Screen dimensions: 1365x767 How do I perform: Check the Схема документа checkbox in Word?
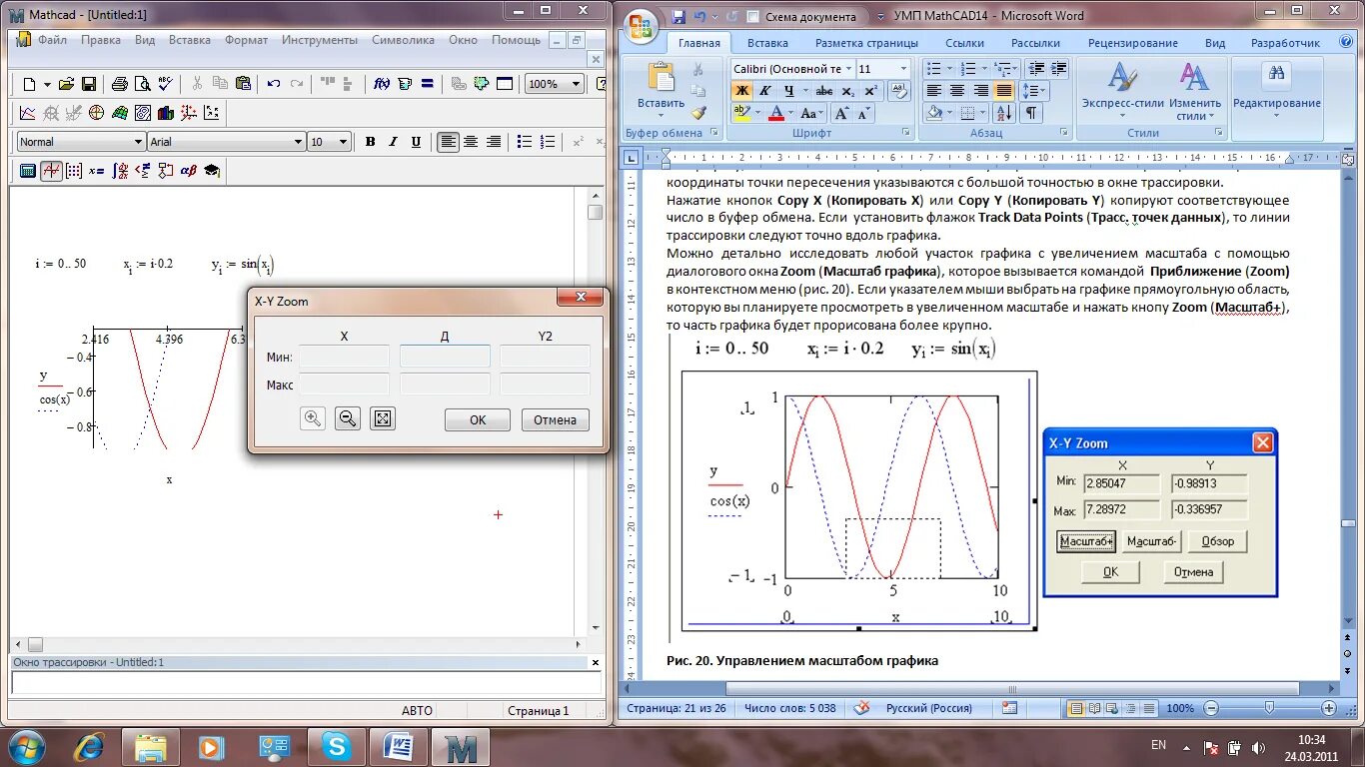pyautogui.click(x=753, y=17)
